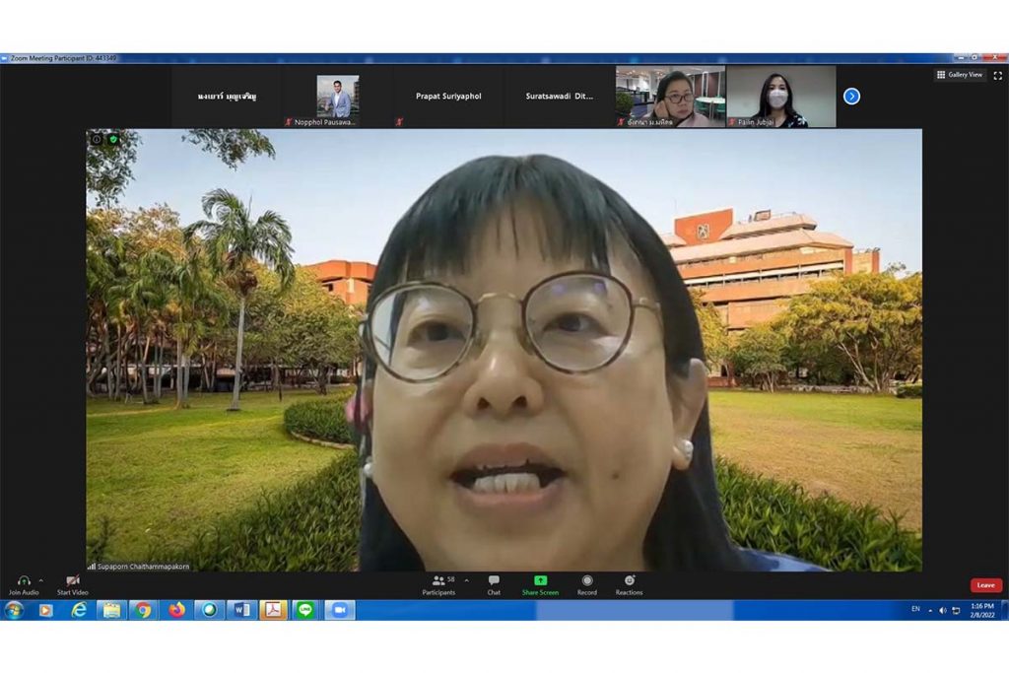The height and width of the screenshot is (673, 1009).
Task: Expand the arrow next to Participants
Action: coord(466,580)
